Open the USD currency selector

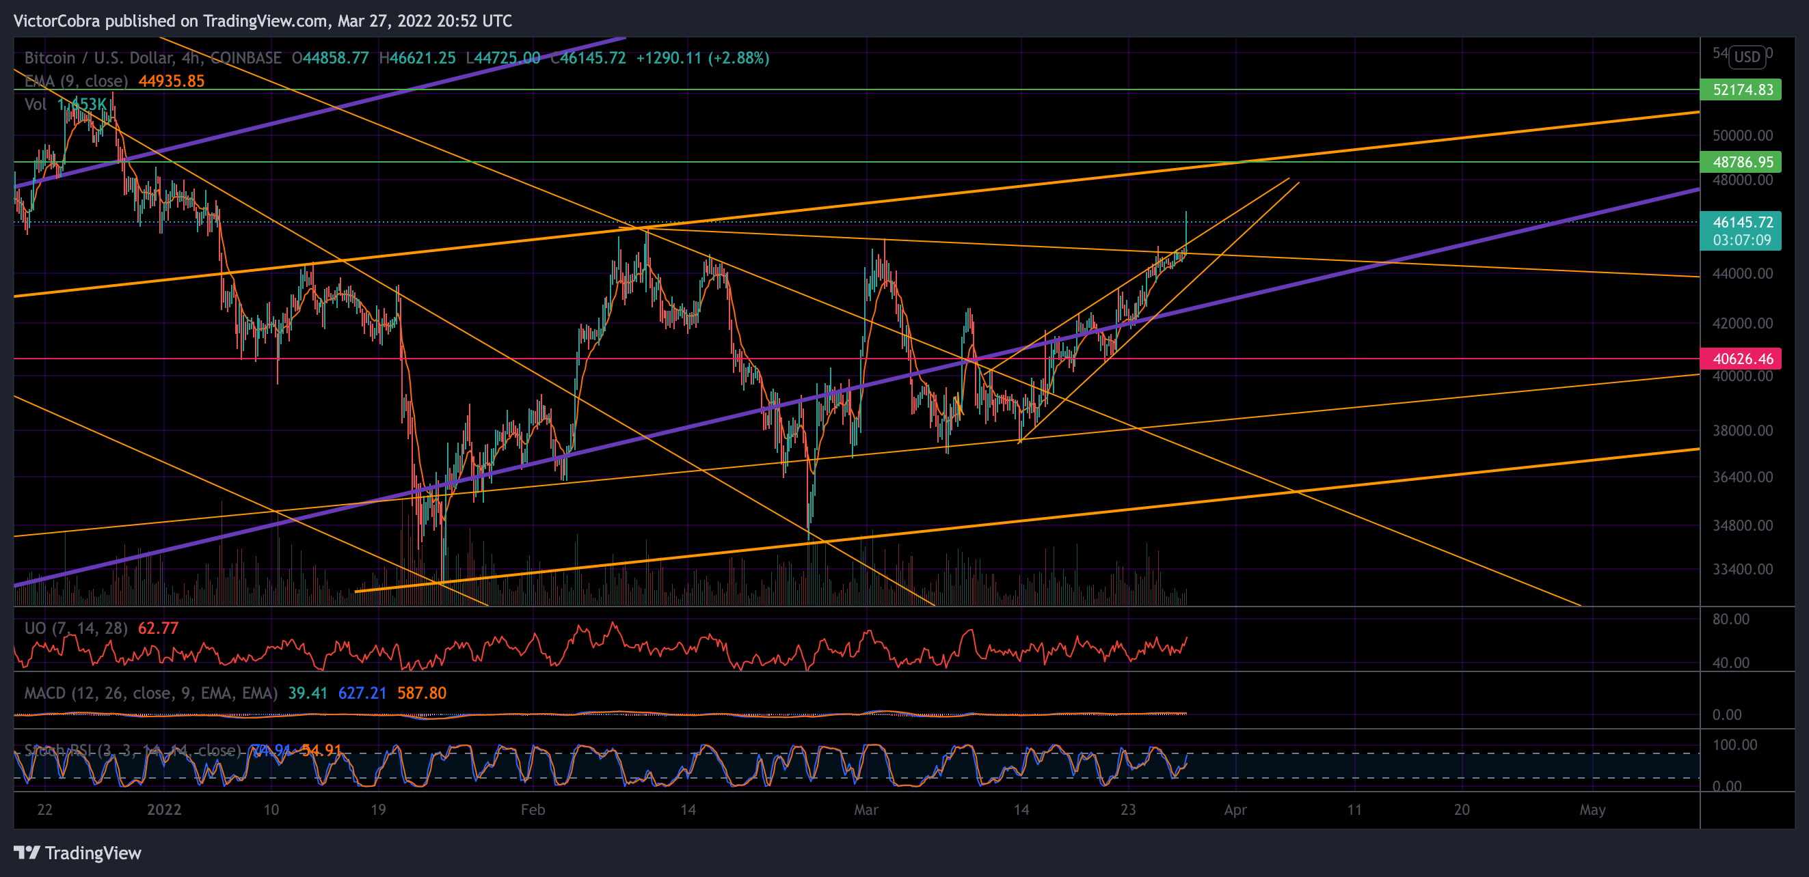1747,57
